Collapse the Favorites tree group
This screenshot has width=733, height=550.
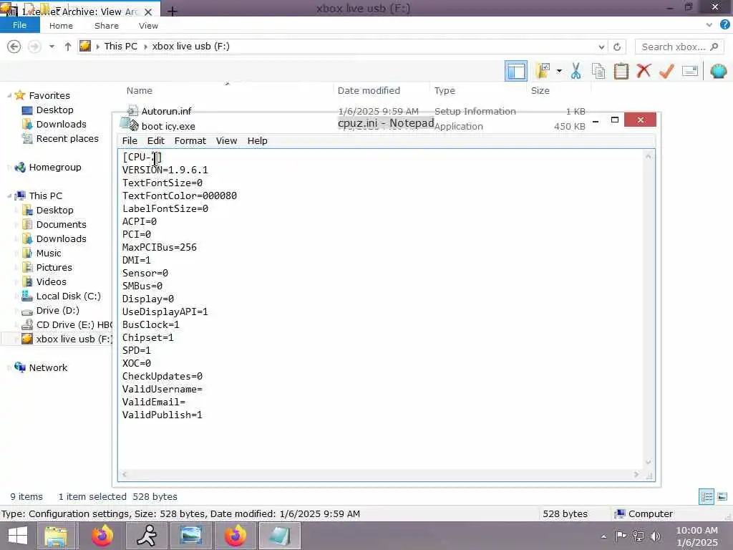9,95
